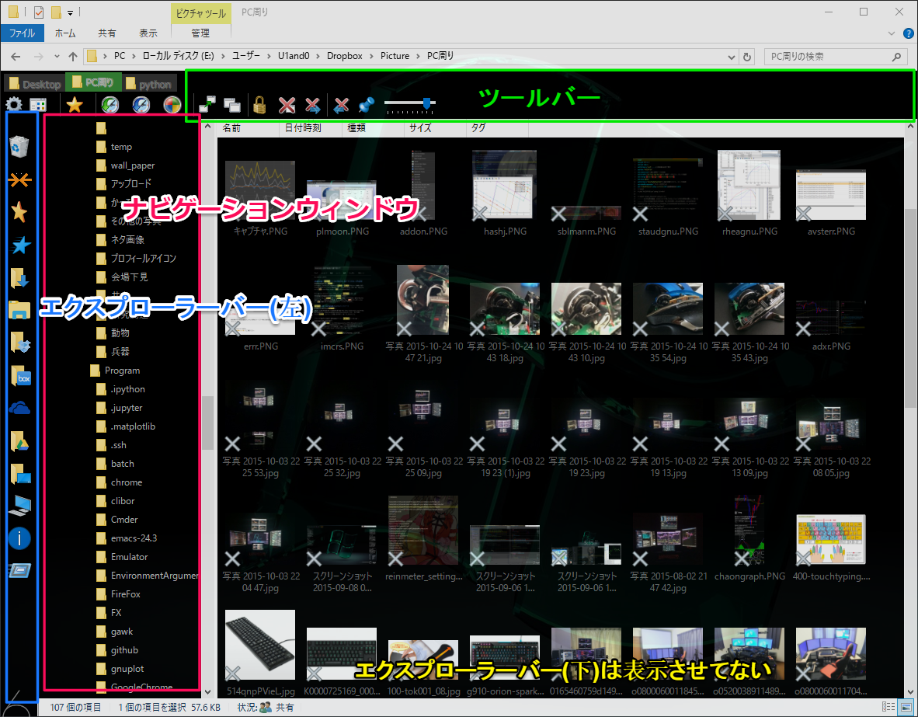Screen dimensions: 918x717
Task: Switch to the python tab
Action: [x=148, y=85]
